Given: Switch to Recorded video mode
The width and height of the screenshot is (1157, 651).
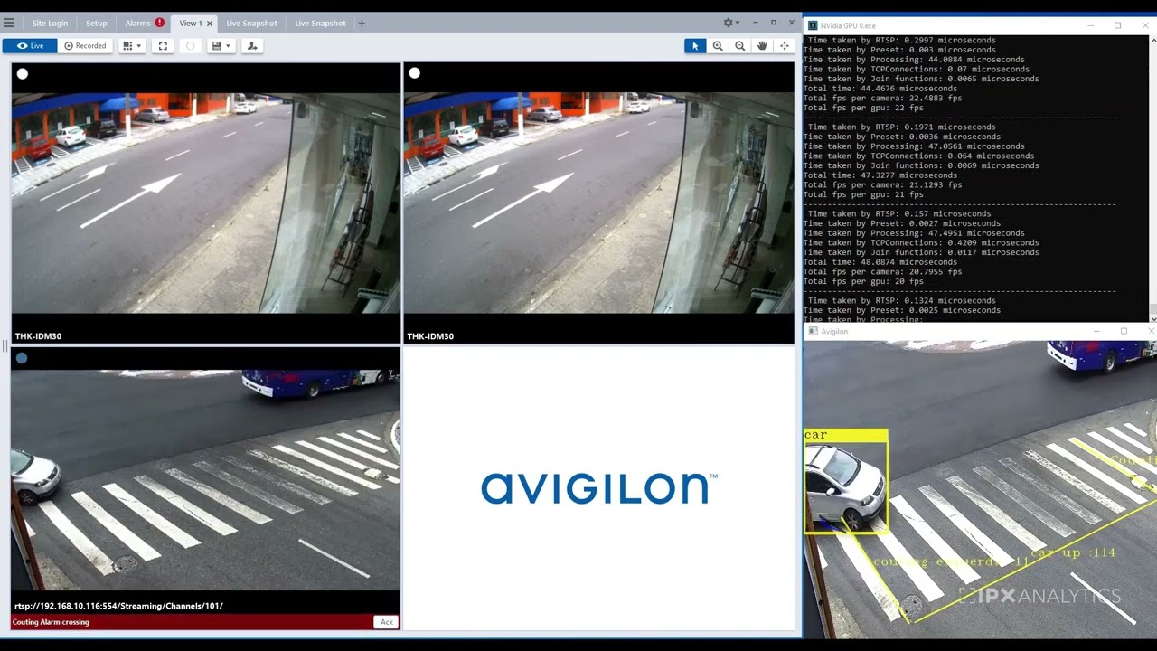Looking at the screenshot, I should pos(85,46).
